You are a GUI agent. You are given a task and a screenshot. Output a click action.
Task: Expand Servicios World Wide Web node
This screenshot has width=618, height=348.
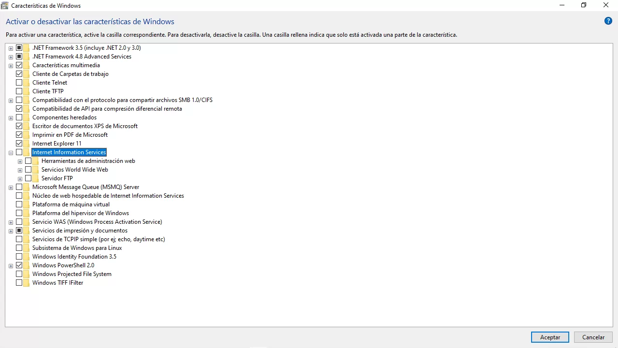click(20, 170)
